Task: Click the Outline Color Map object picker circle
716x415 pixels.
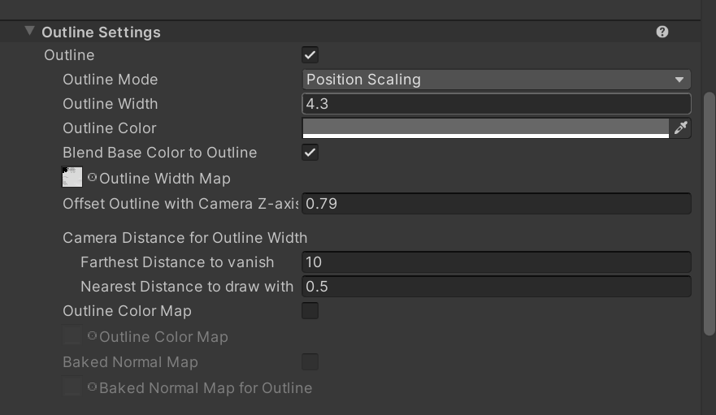Action: (x=93, y=336)
